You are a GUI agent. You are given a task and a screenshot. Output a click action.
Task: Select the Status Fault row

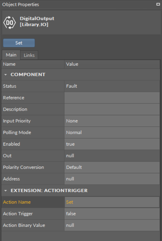pyautogui.click(x=81, y=86)
